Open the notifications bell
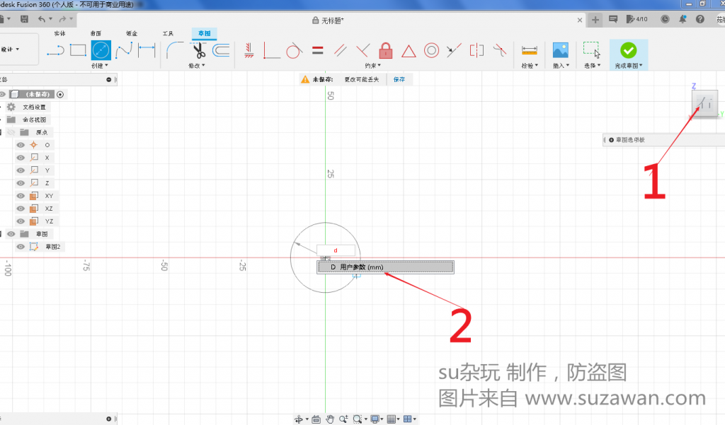The height and width of the screenshot is (425, 725). [683, 19]
